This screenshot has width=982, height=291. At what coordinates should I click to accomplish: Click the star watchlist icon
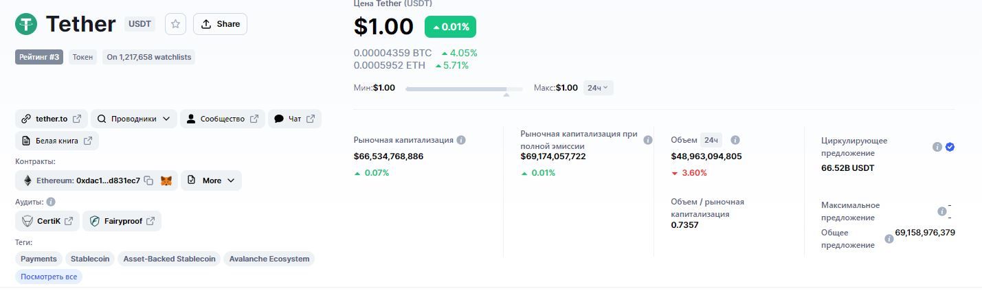pos(175,24)
